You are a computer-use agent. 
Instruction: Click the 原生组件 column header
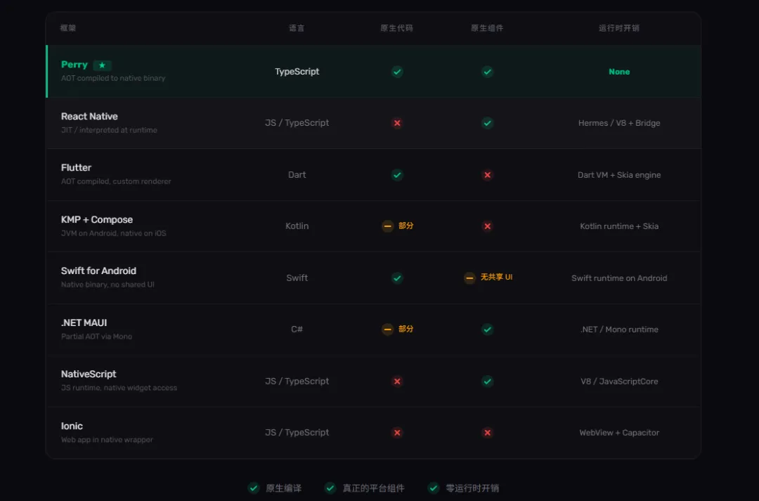pyautogui.click(x=487, y=28)
